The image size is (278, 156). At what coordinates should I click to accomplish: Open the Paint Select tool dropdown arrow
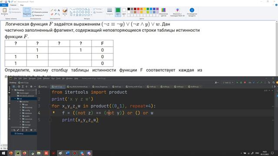click(x=27, y=16)
